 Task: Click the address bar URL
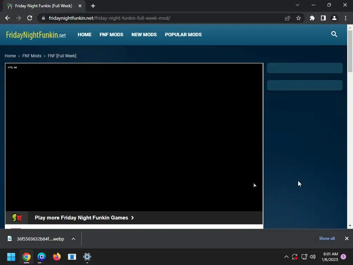coord(110,18)
